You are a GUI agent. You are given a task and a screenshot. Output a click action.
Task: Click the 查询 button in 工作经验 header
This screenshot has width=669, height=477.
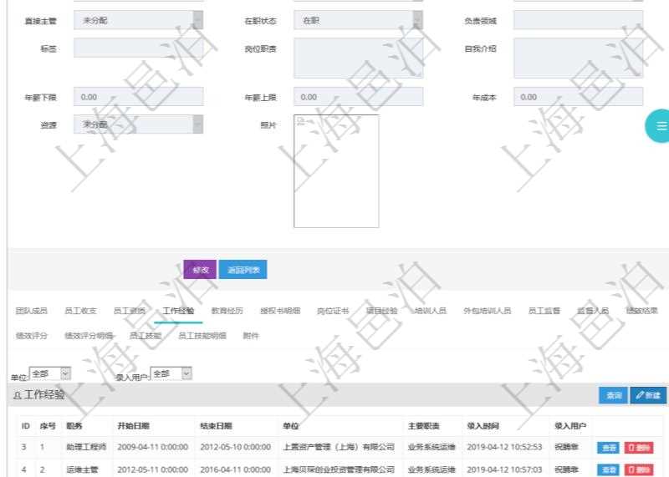613,395
